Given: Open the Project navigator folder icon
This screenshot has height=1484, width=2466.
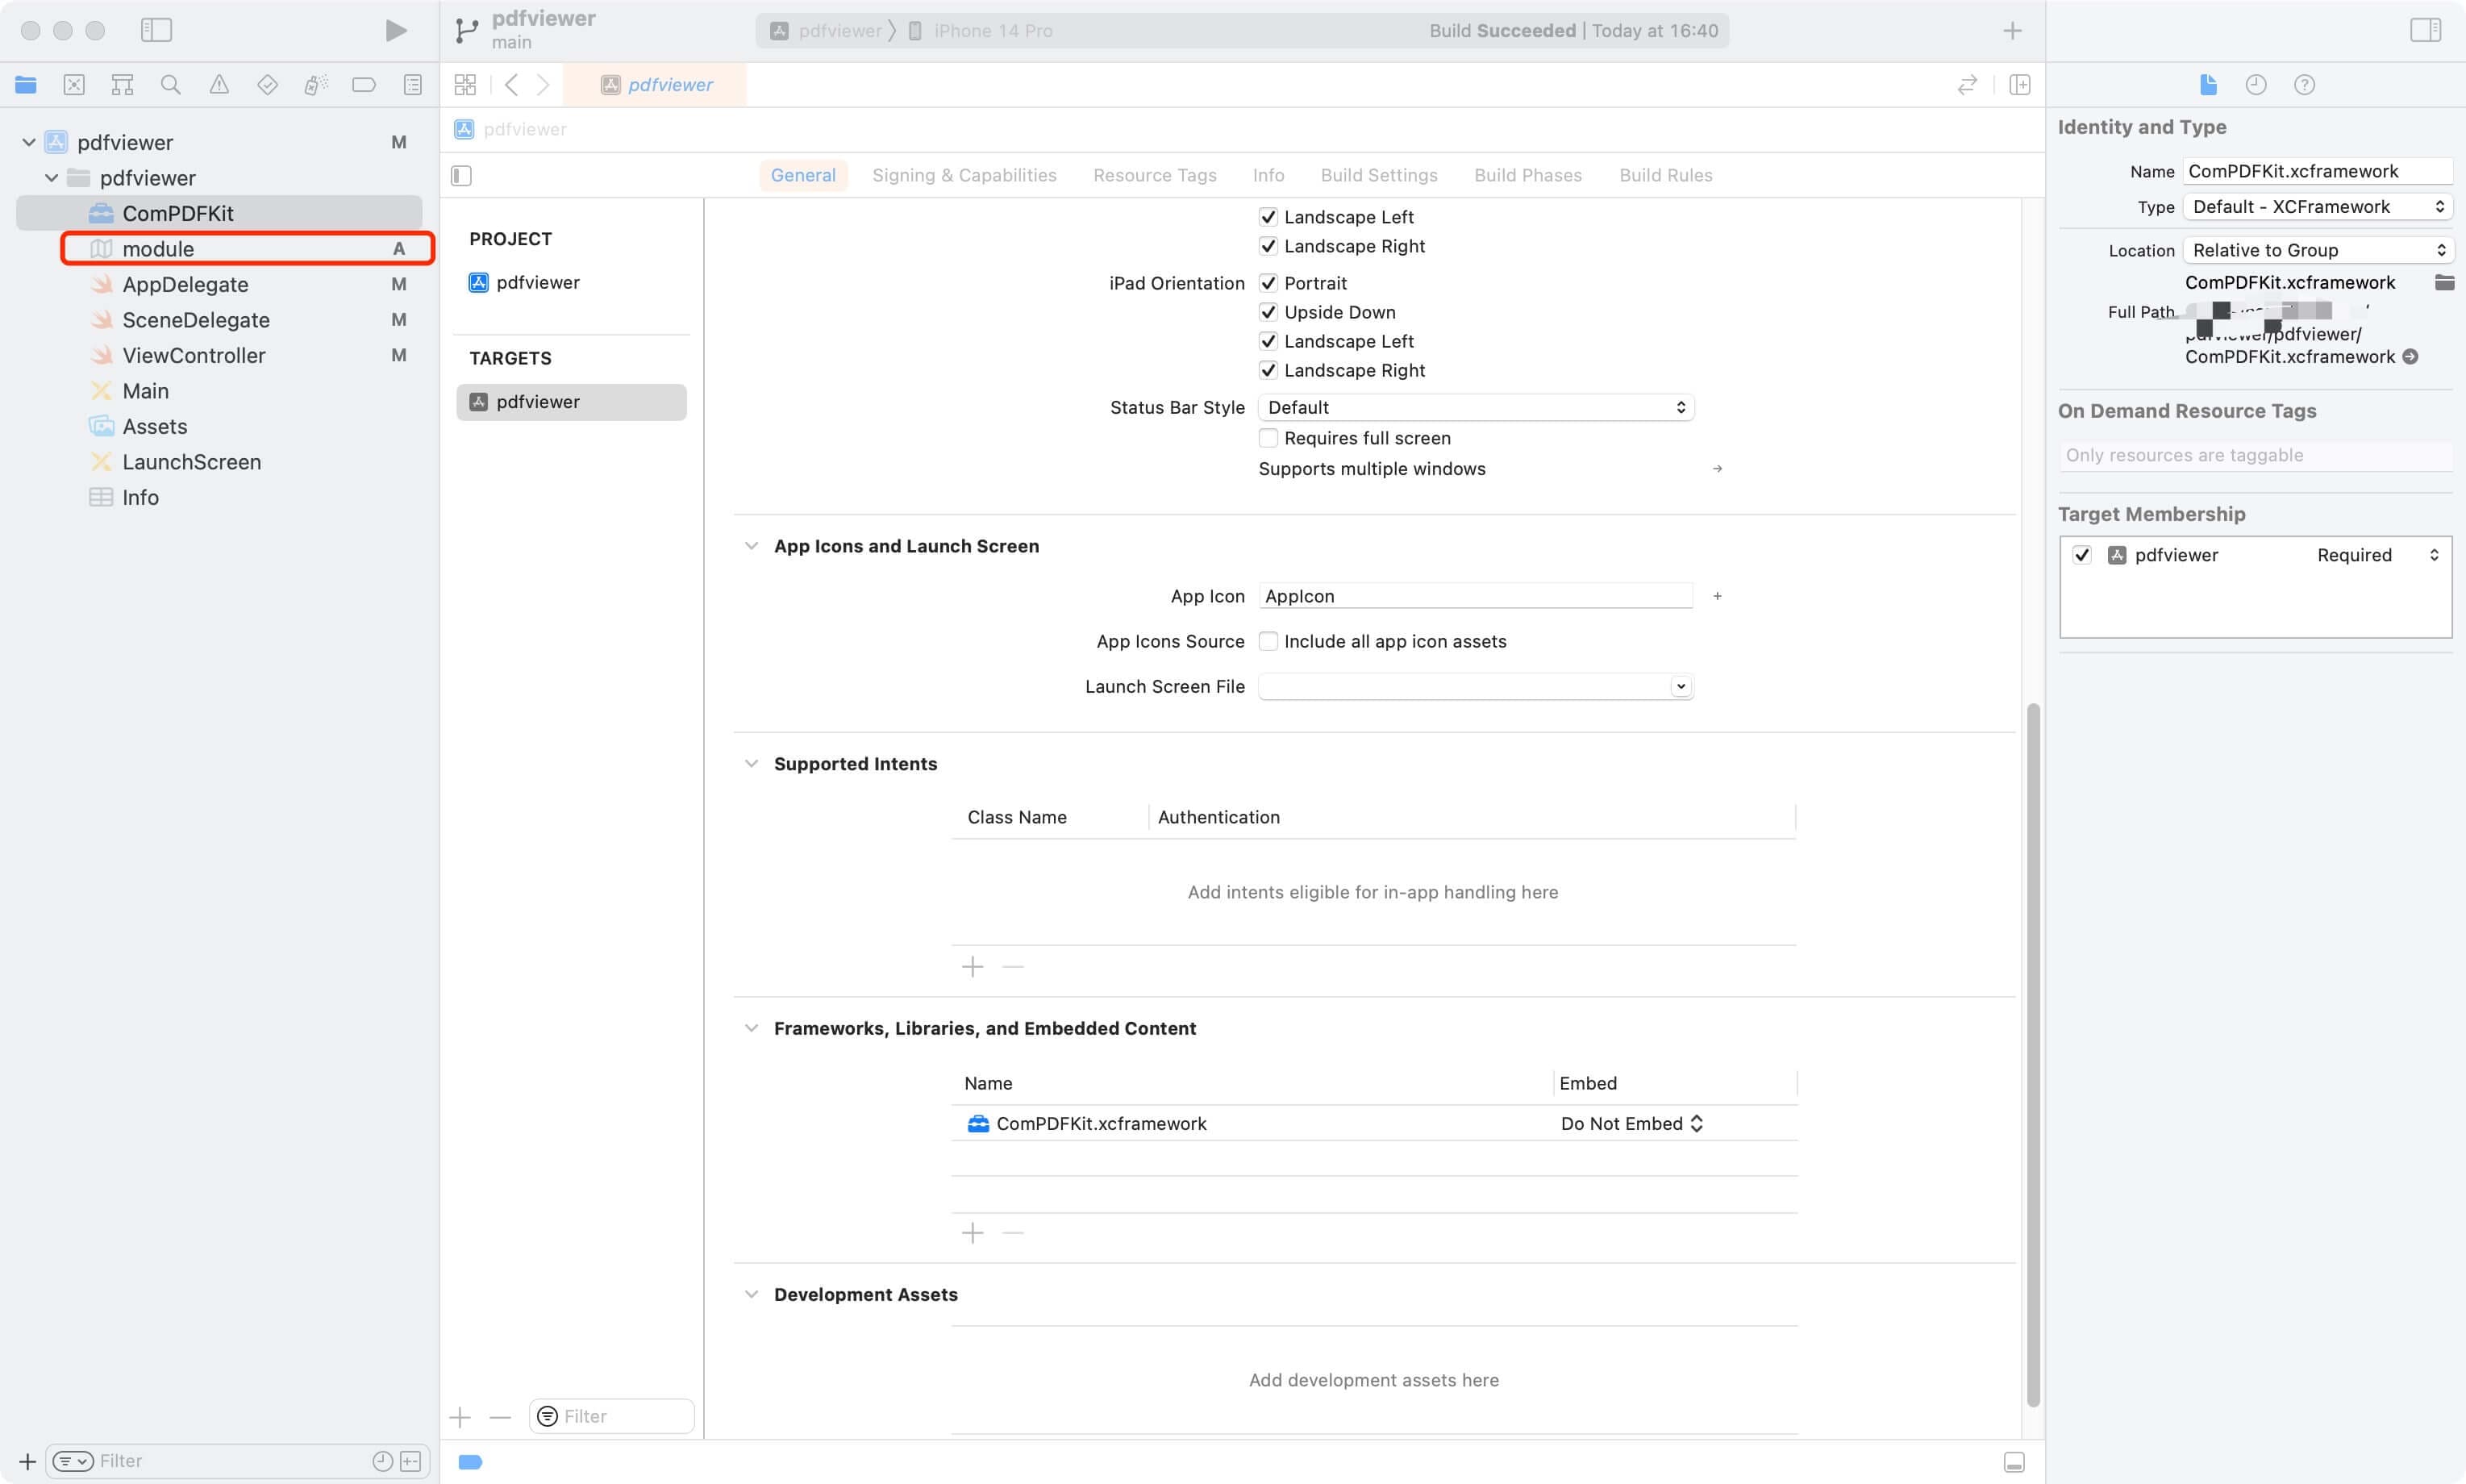Looking at the screenshot, I should [x=26, y=85].
